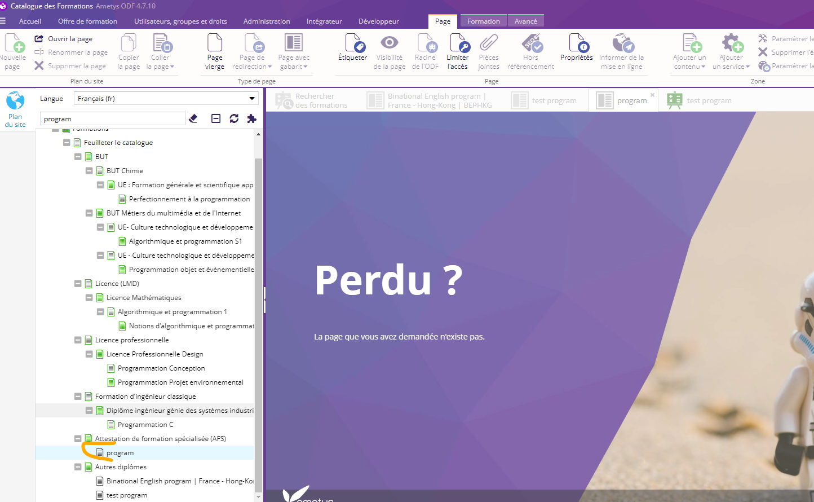This screenshot has width=814, height=502.
Task: Open Utilisateurs, groupes et droits menu
Action: tap(180, 21)
